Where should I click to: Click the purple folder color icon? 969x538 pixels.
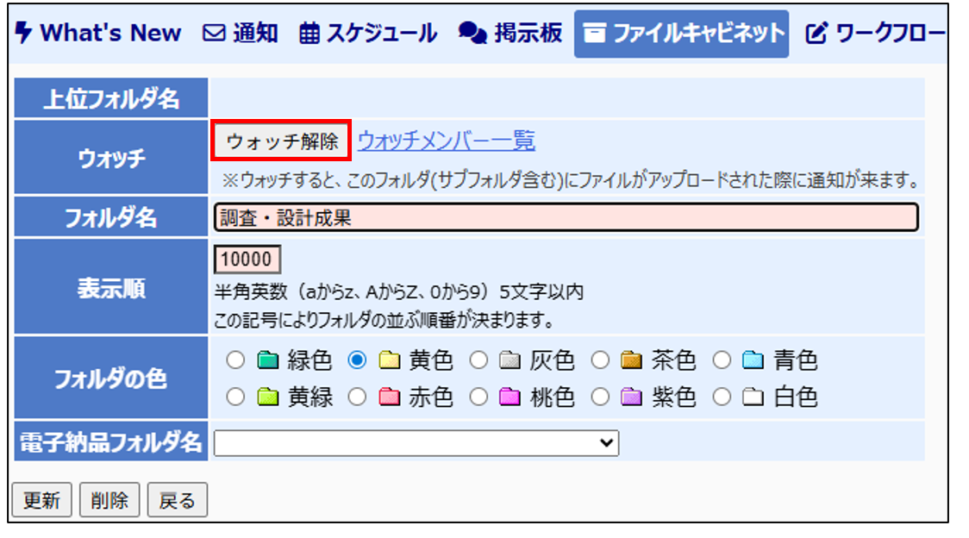click(632, 397)
